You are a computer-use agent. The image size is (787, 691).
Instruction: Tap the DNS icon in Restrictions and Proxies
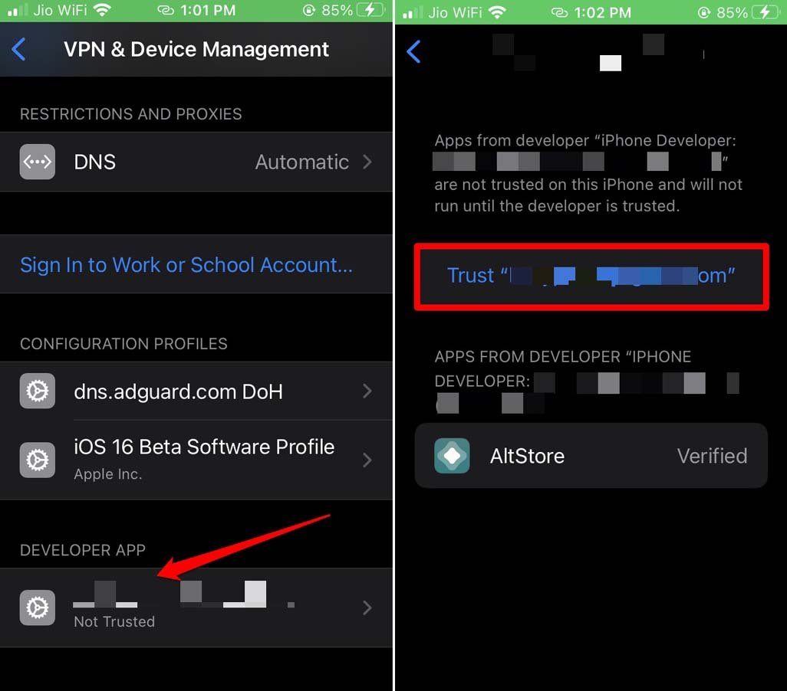(x=37, y=162)
